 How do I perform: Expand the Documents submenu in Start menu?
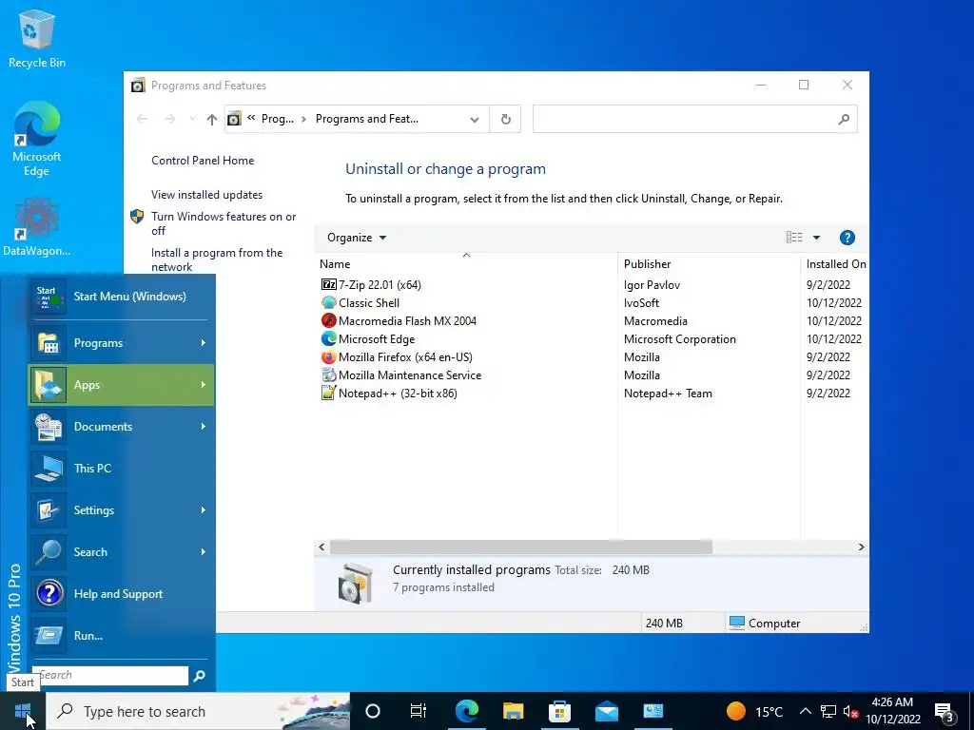pyautogui.click(x=121, y=427)
